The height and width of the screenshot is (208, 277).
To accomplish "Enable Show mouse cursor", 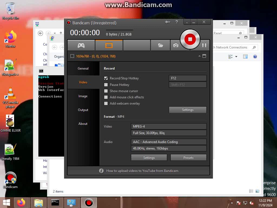I will point(106,91).
